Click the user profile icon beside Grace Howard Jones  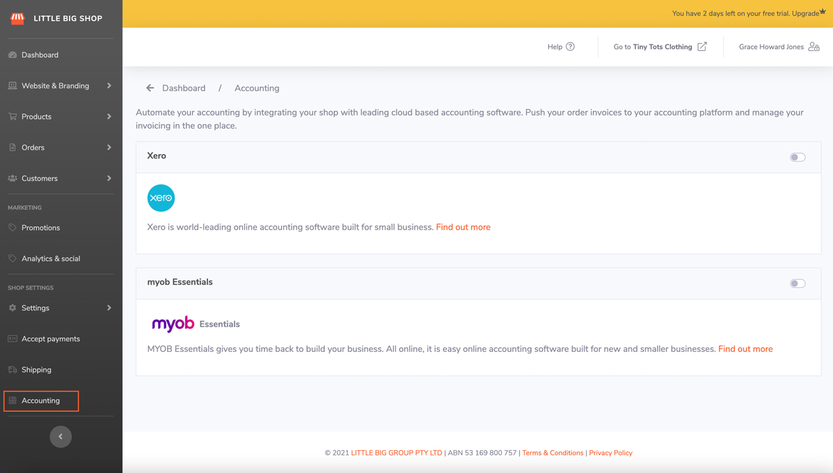pyautogui.click(x=814, y=47)
